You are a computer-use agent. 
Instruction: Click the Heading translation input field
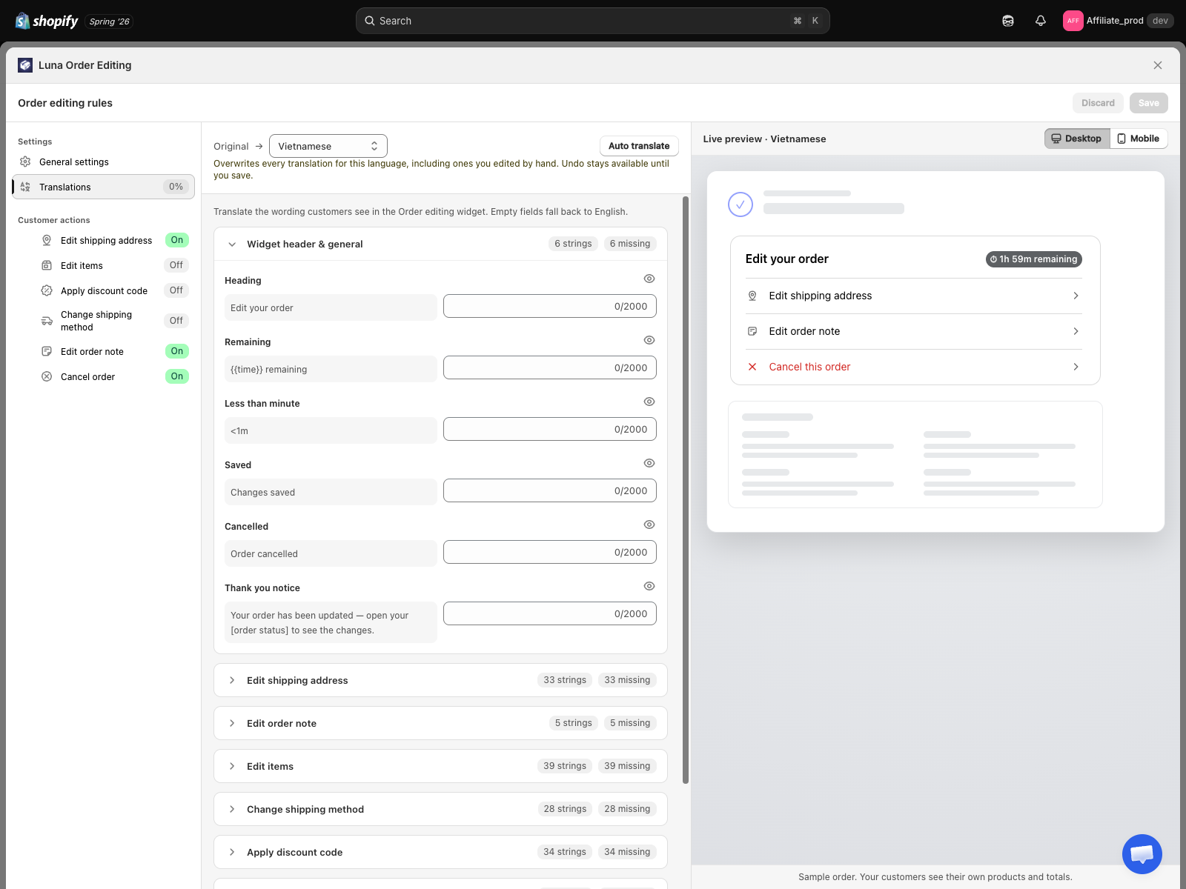point(550,306)
